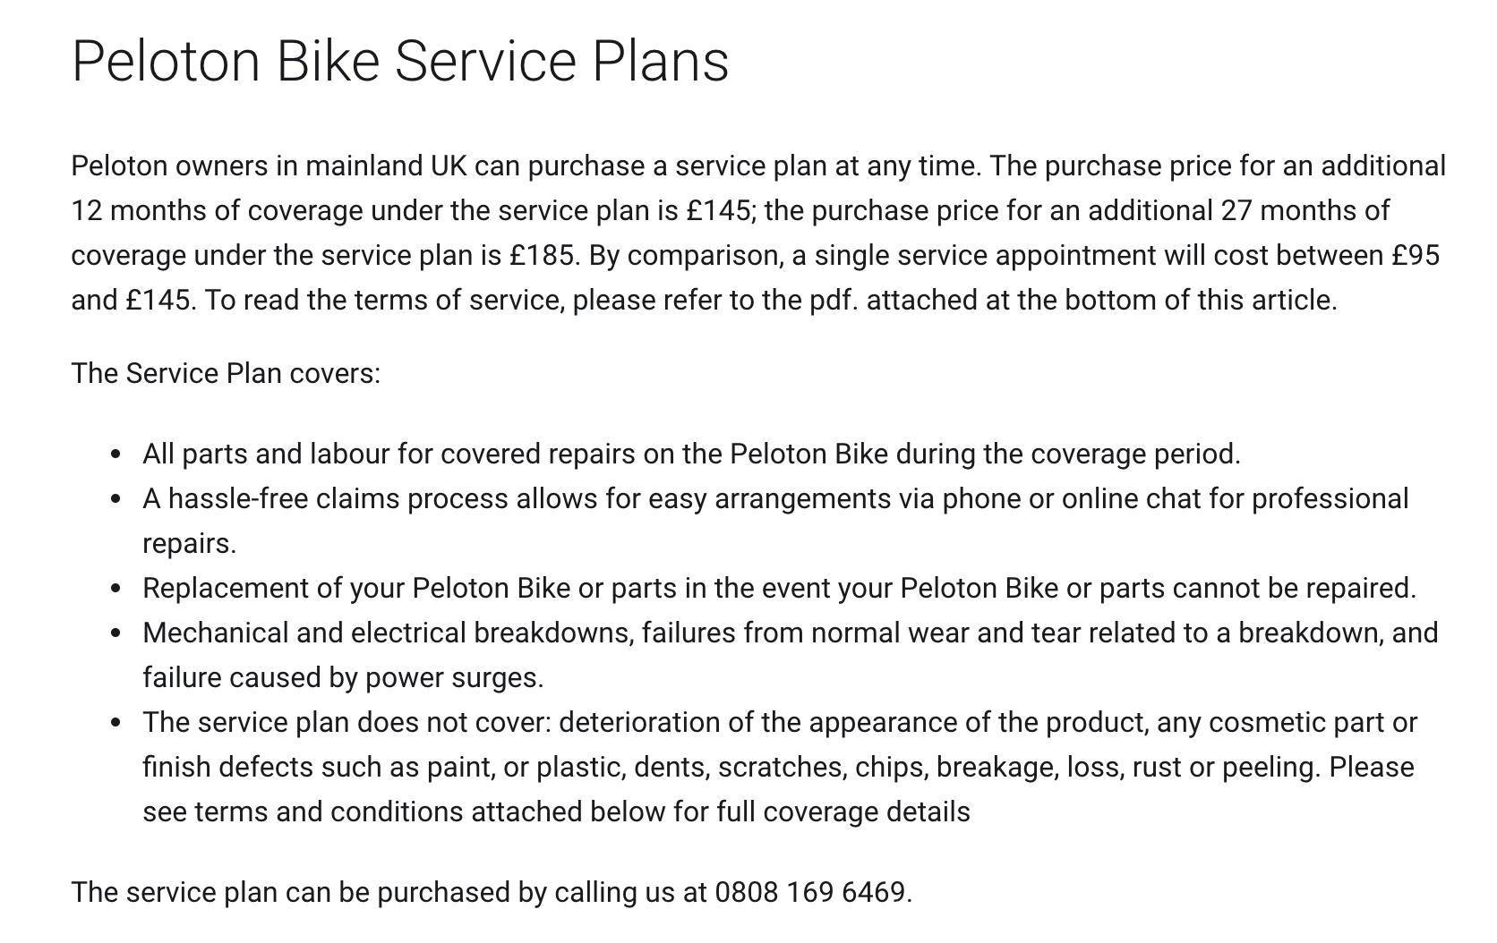Viewport: 1497px width, 943px height.
Task: Click the "Replacement of your Peloton Bike" bullet
Action: tap(356, 588)
